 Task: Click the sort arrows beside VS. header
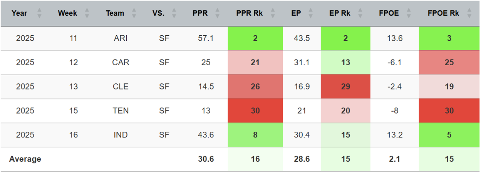point(174,13)
